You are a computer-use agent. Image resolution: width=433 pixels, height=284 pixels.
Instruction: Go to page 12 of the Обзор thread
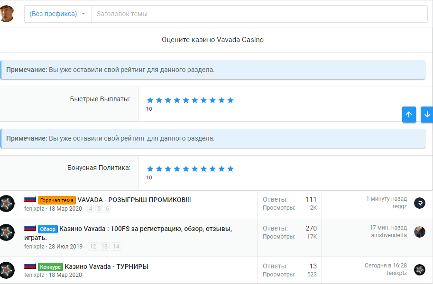tap(93, 247)
